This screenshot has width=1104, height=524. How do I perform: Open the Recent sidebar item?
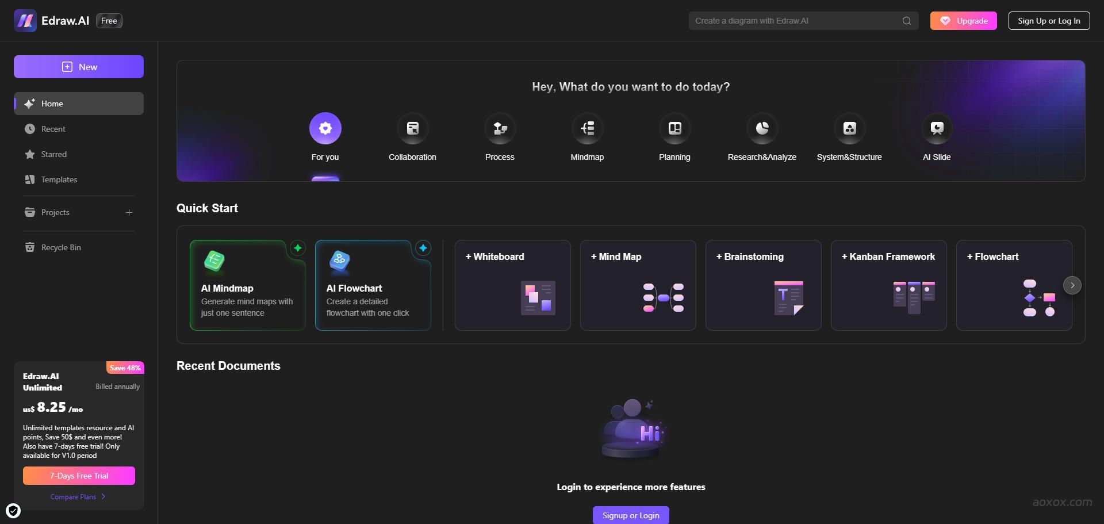tap(79, 129)
